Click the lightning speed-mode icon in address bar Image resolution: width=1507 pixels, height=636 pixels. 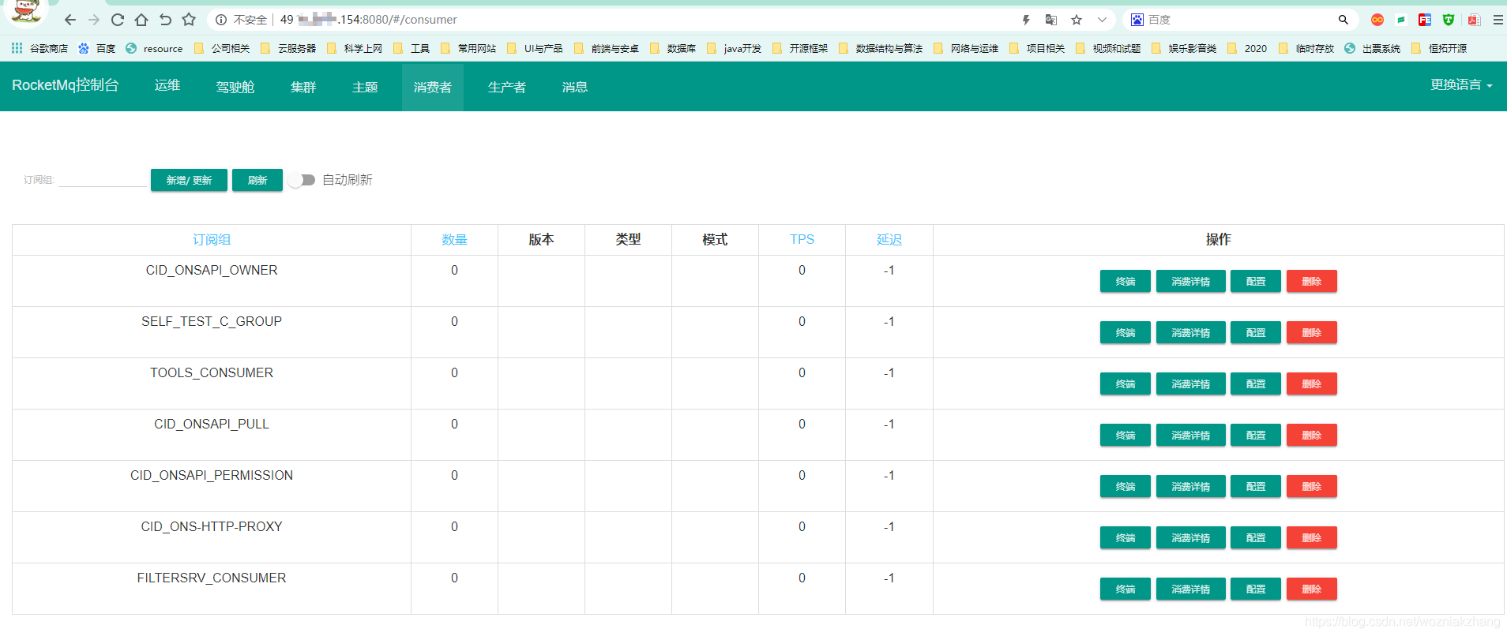[x=1026, y=20]
